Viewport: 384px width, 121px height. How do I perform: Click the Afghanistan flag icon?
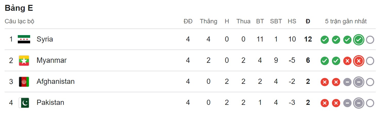click(x=24, y=82)
